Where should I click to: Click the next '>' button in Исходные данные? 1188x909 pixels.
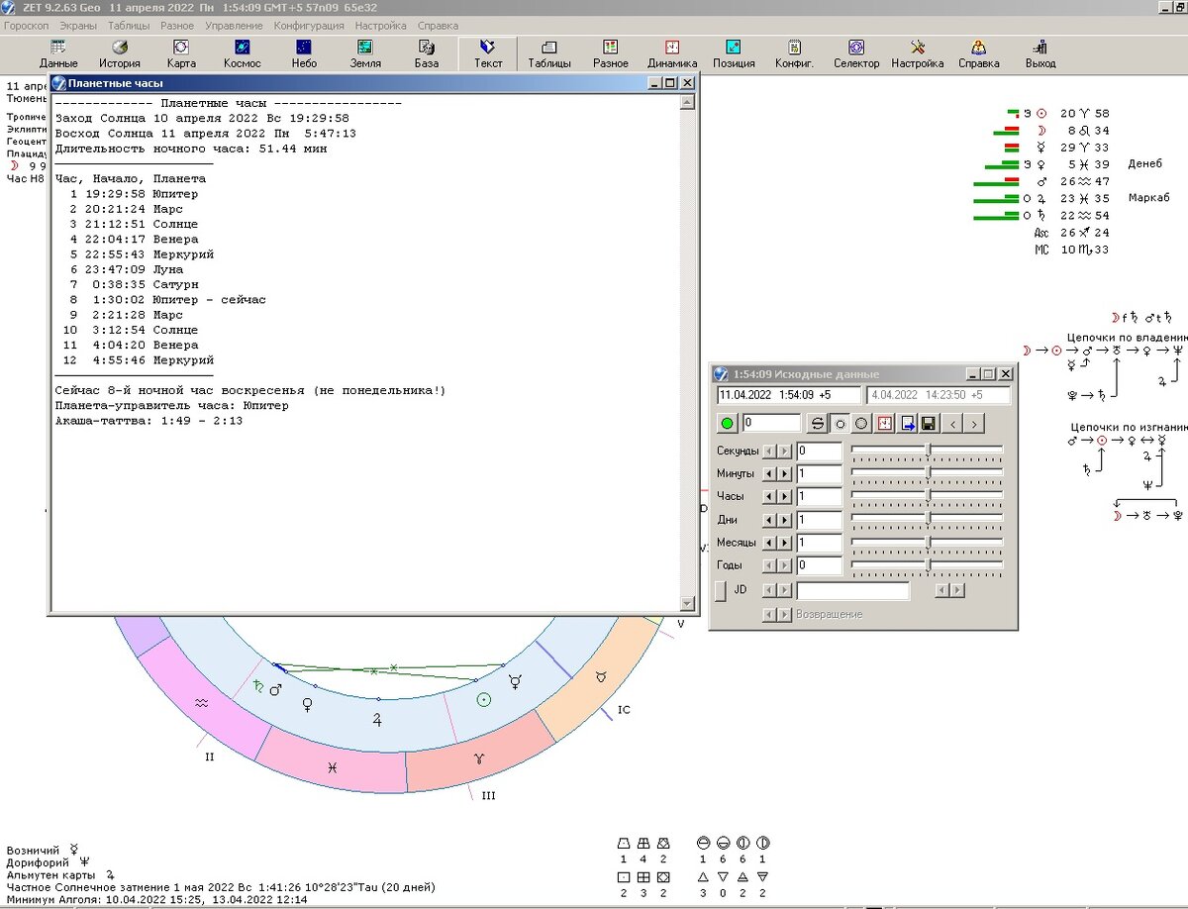point(974,424)
